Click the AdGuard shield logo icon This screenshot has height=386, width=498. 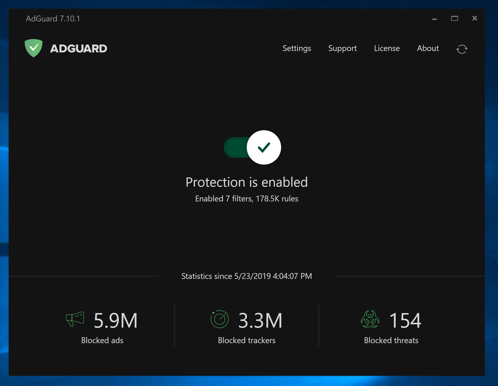click(x=34, y=48)
